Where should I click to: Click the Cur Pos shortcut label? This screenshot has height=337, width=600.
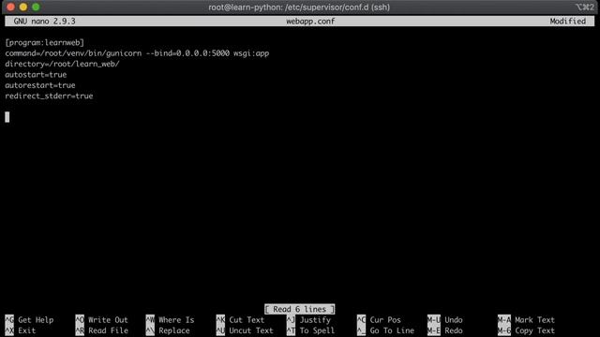tap(385, 320)
